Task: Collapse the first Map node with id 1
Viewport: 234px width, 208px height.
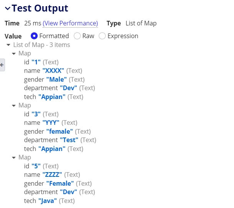Action: point(14,54)
